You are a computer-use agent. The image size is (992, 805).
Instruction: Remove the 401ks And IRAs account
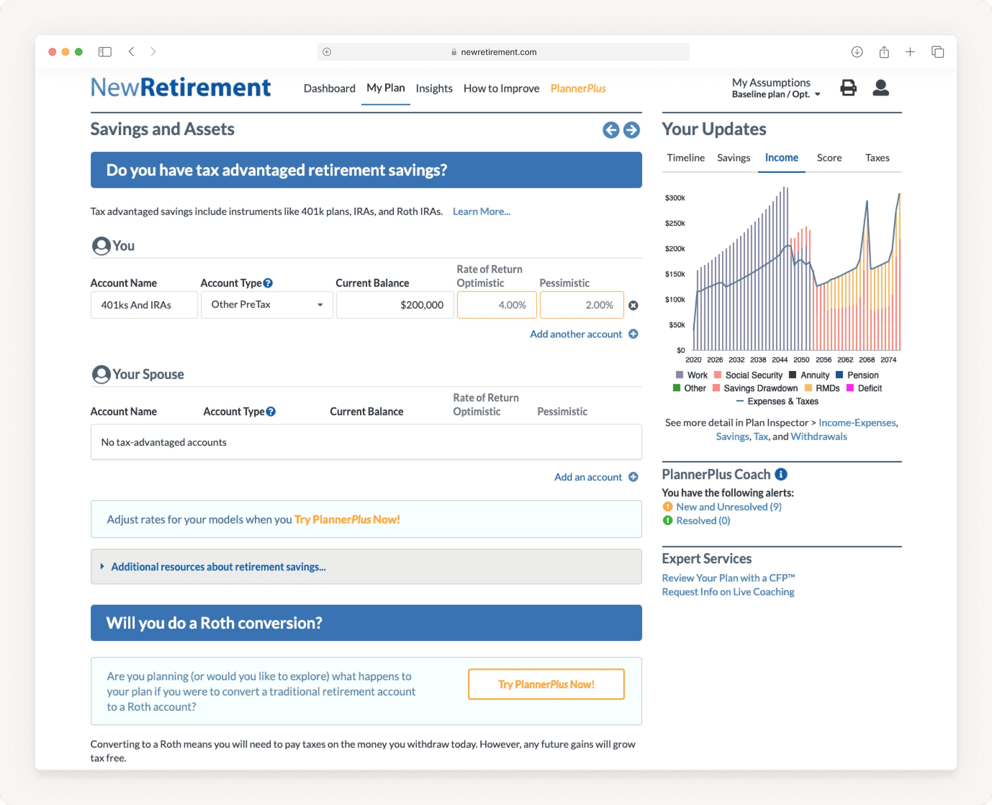coord(633,305)
